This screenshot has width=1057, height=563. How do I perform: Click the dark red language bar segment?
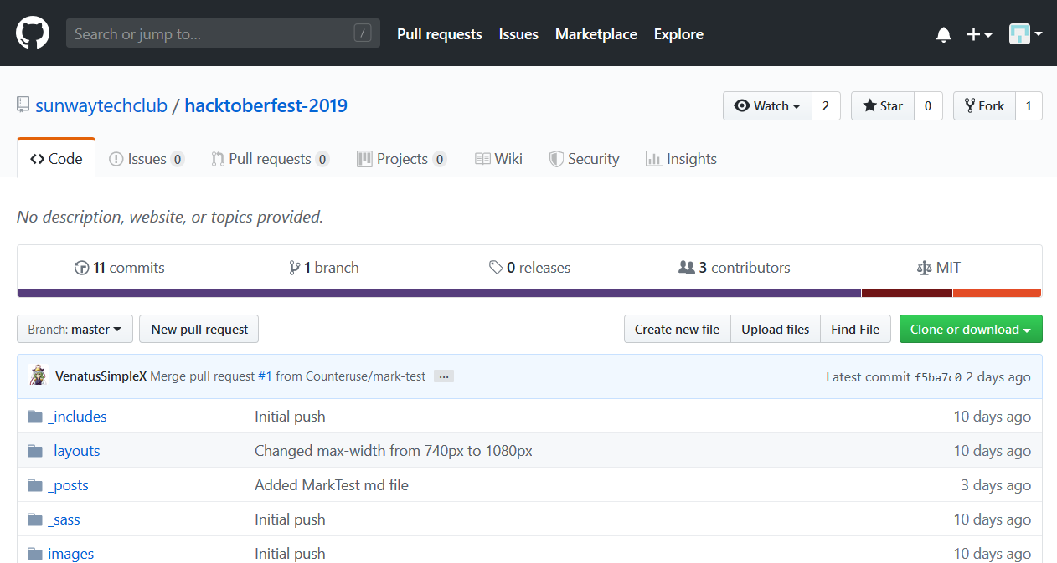click(x=907, y=293)
